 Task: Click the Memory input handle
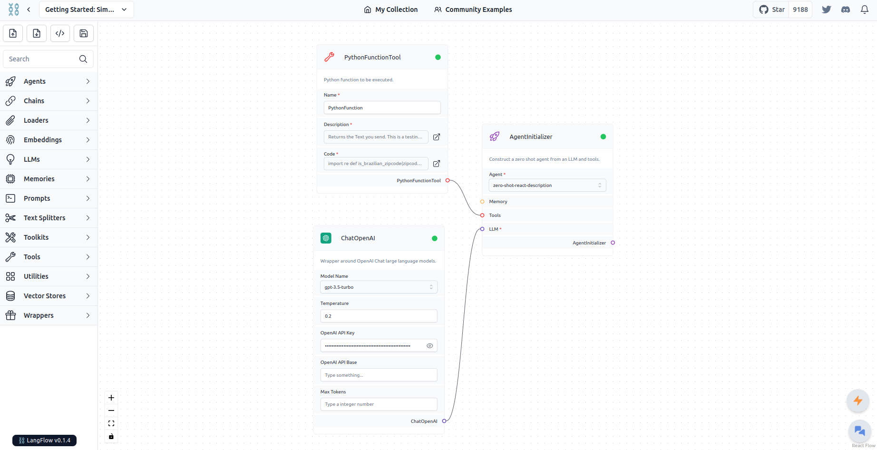[482, 202]
